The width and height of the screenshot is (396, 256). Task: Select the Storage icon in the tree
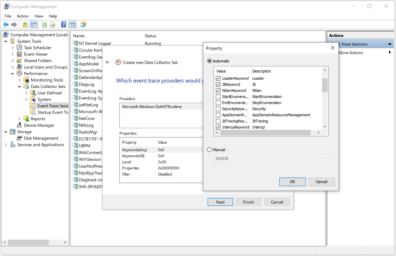[13, 131]
